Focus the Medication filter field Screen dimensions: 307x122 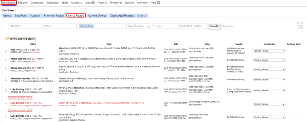pyautogui.click(x=25, y=26)
